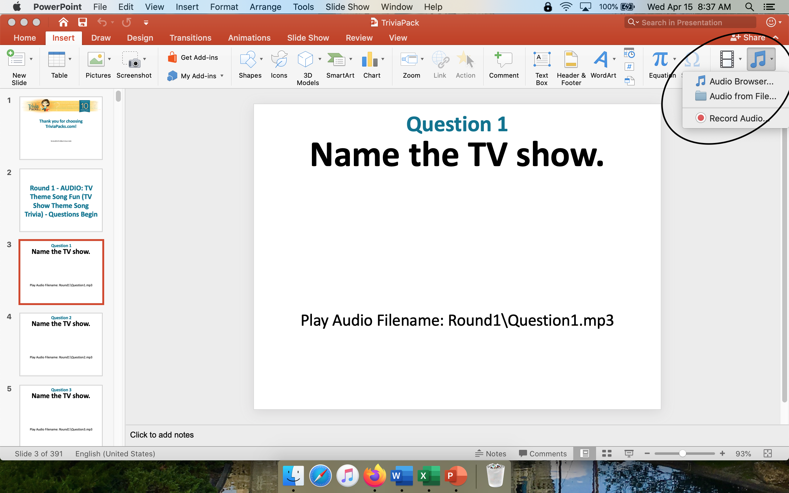The image size is (789, 493).
Task: Click the Video filmstrip icon
Action: 727,59
